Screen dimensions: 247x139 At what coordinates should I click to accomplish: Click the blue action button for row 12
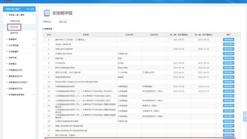click(x=228, y=91)
